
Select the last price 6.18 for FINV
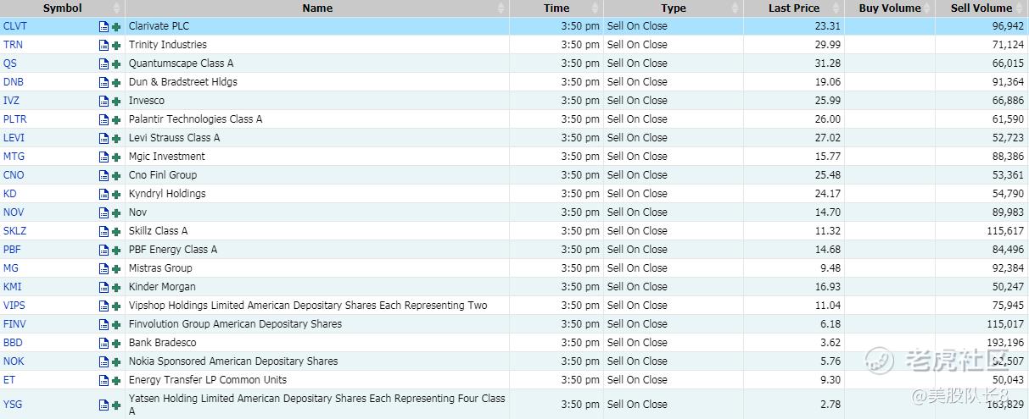pyautogui.click(x=830, y=324)
